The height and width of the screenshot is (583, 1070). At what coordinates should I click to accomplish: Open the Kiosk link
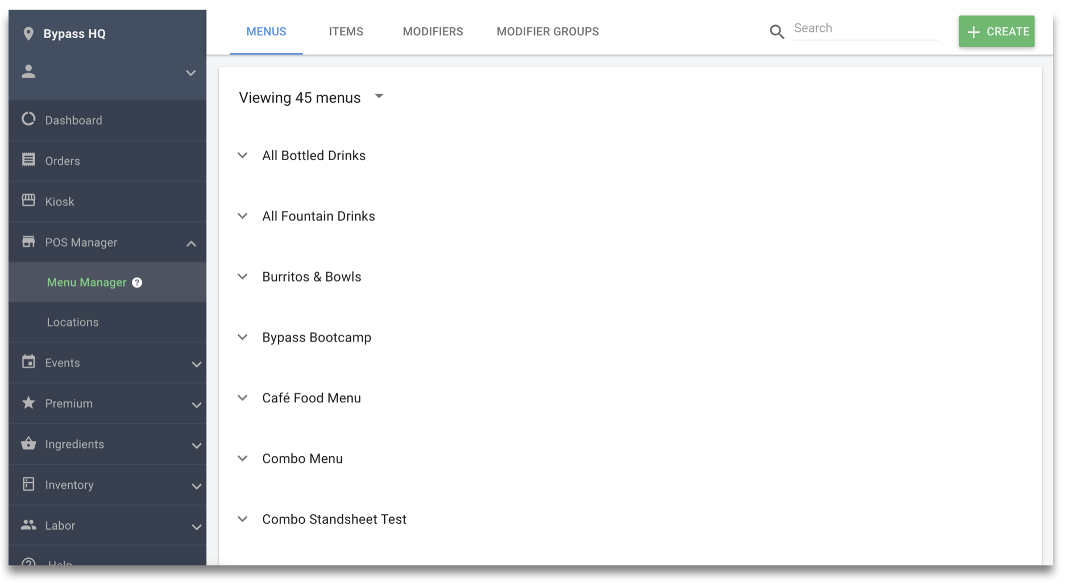coord(60,202)
